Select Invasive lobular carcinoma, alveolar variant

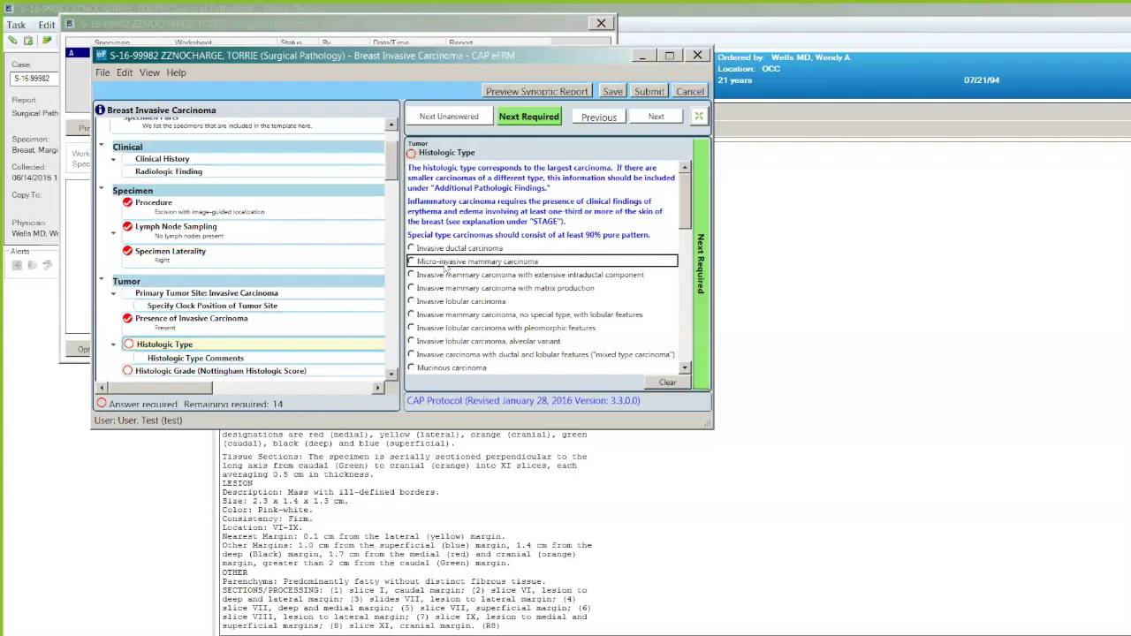411,341
